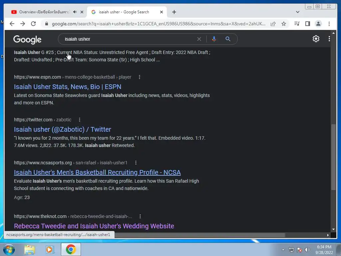Click the horizontal scrollbar thumb
This screenshot has width=341, height=256.
click(x=200, y=235)
